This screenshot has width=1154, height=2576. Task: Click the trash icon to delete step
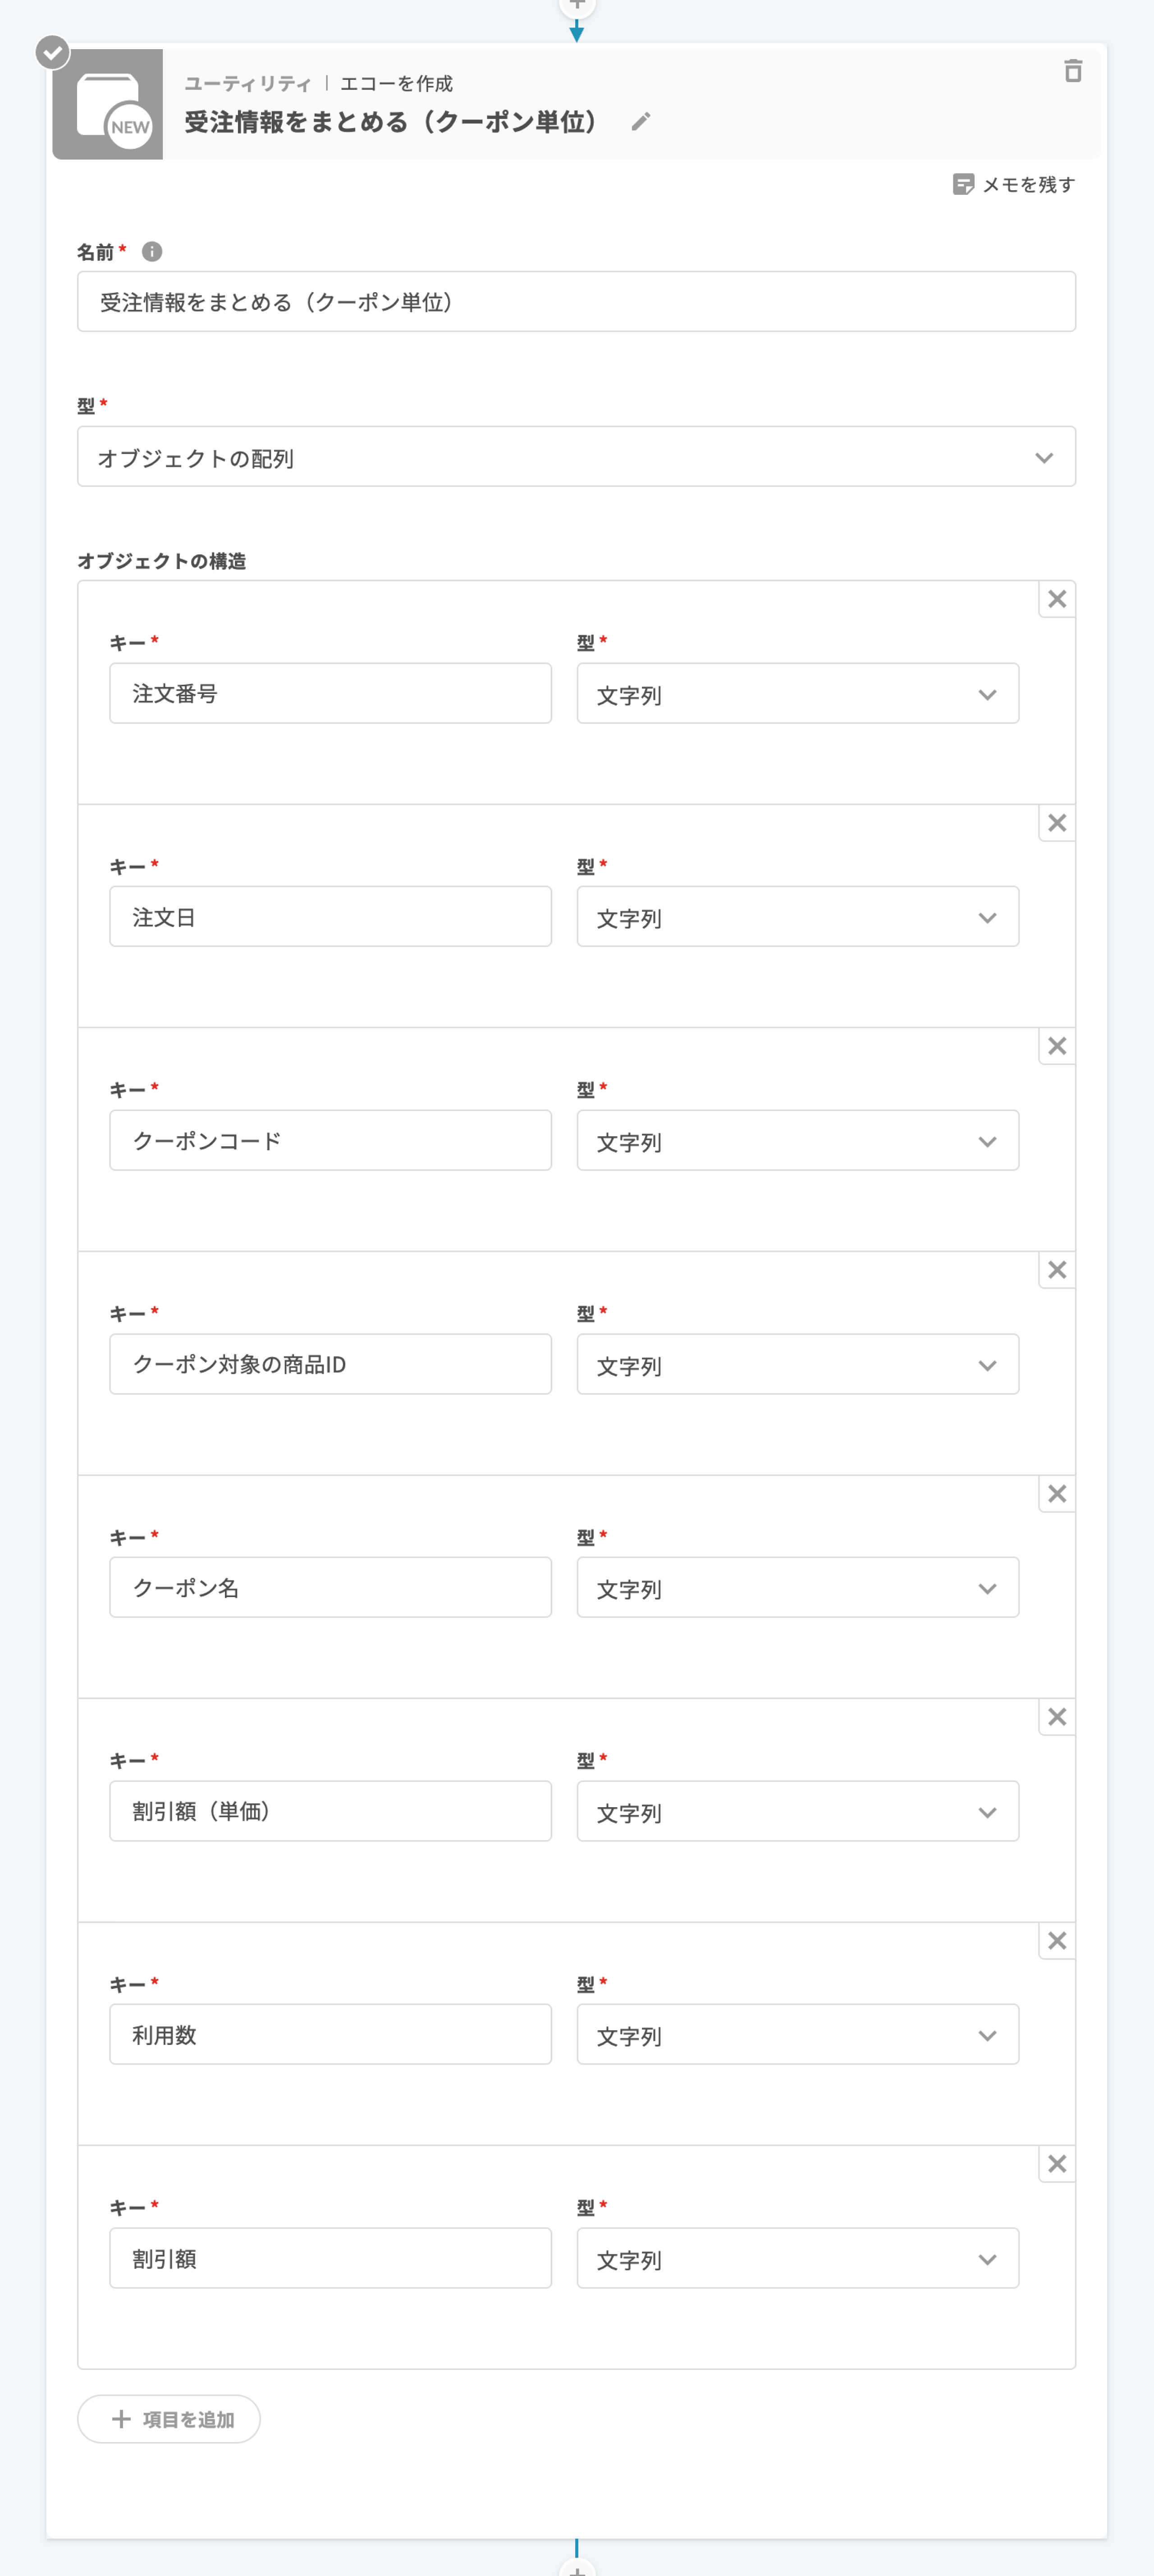click(1072, 71)
